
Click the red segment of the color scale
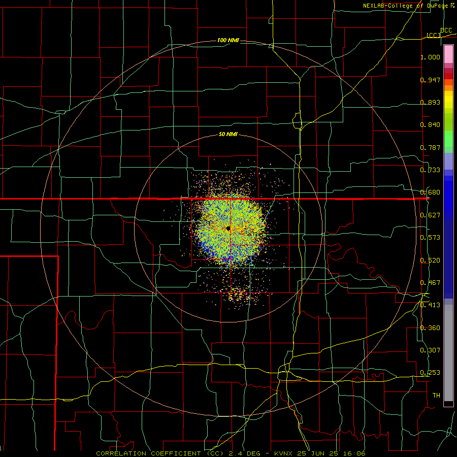[448, 76]
